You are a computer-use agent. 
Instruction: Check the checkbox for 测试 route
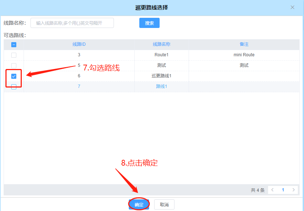pos(13,65)
